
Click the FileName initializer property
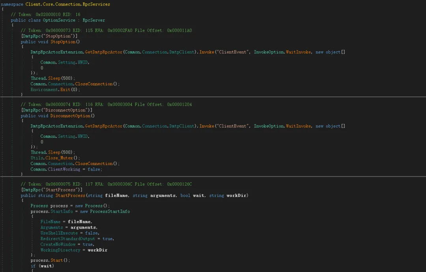[50, 222]
